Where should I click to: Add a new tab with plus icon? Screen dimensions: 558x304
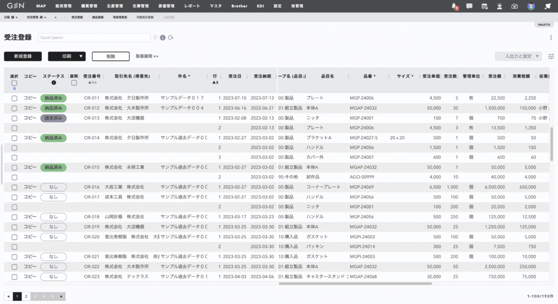tap(56, 17)
